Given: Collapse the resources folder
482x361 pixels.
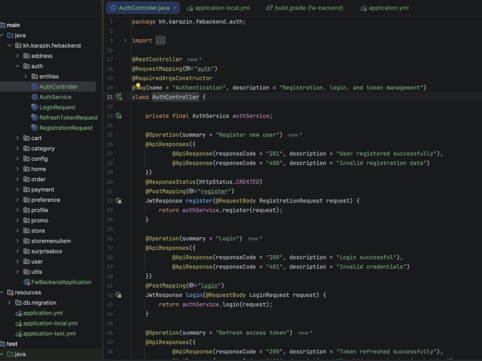Looking at the screenshot, I should tap(2, 292).
